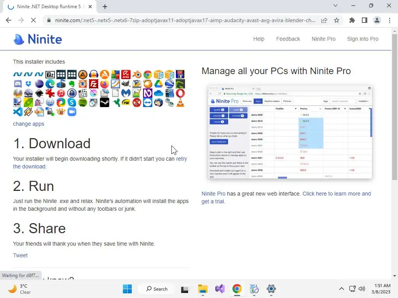The height and width of the screenshot is (298, 398).
Task: Click taskbar Search box
Action: 157,289
